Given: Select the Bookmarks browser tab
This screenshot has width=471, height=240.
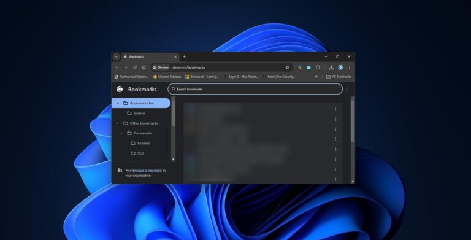Looking at the screenshot, I should tap(150, 57).
